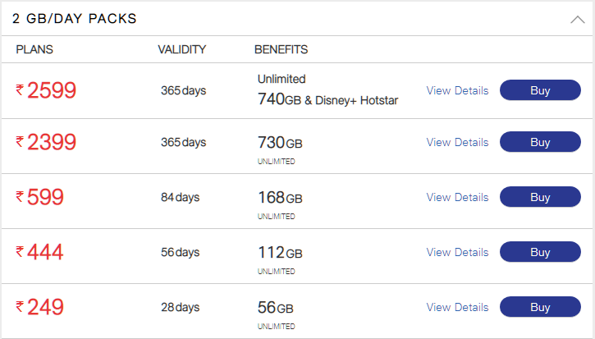Screen dimensions: 595x339
Task: Buy the ₹249 28-day plan
Action: point(540,307)
